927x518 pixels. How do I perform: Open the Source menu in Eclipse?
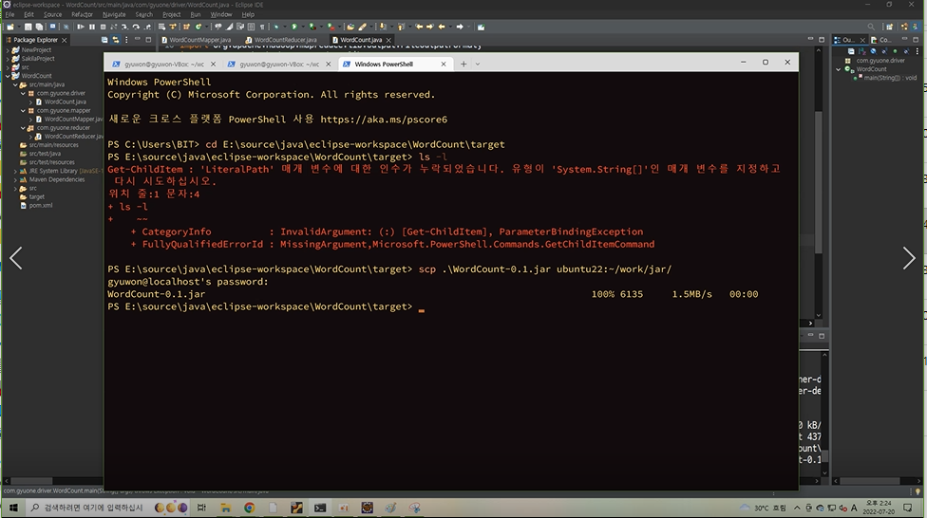(x=52, y=14)
